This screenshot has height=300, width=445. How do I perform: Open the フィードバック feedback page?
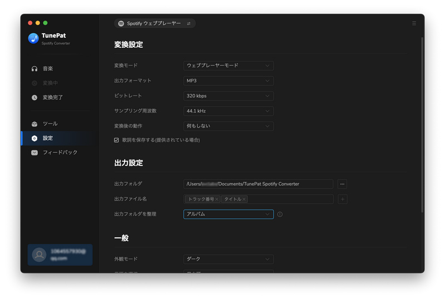pos(60,153)
